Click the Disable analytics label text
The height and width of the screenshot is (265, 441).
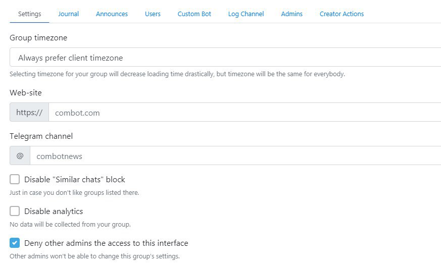pos(54,211)
